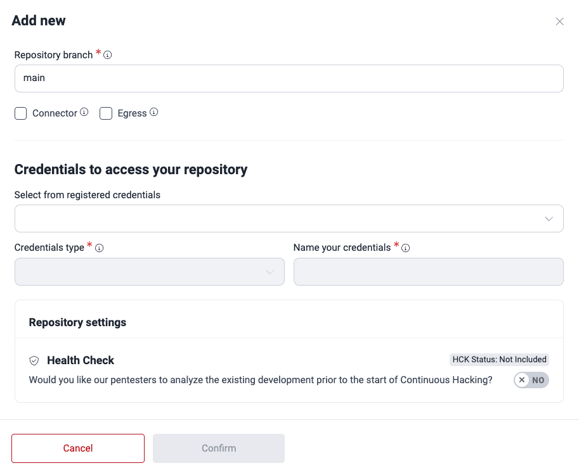Click the chevron on the credentials dropdown
The width and height of the screenshot is (579, 475).
click(x=549, y=218)
